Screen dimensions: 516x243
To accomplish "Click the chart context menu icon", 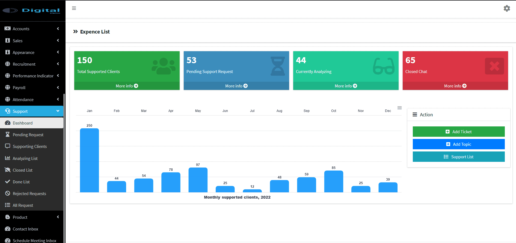I will pos(399,108).
